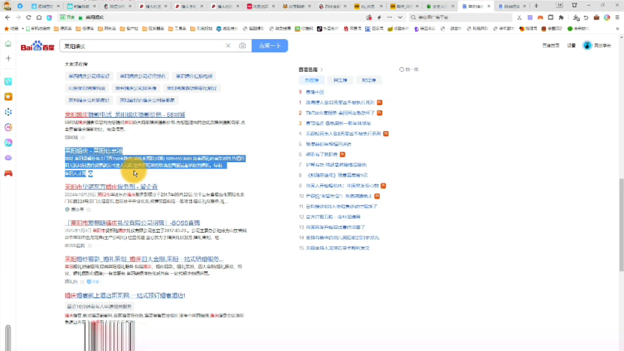Click the colorful profile avatar near browser menu

(607, 17)
